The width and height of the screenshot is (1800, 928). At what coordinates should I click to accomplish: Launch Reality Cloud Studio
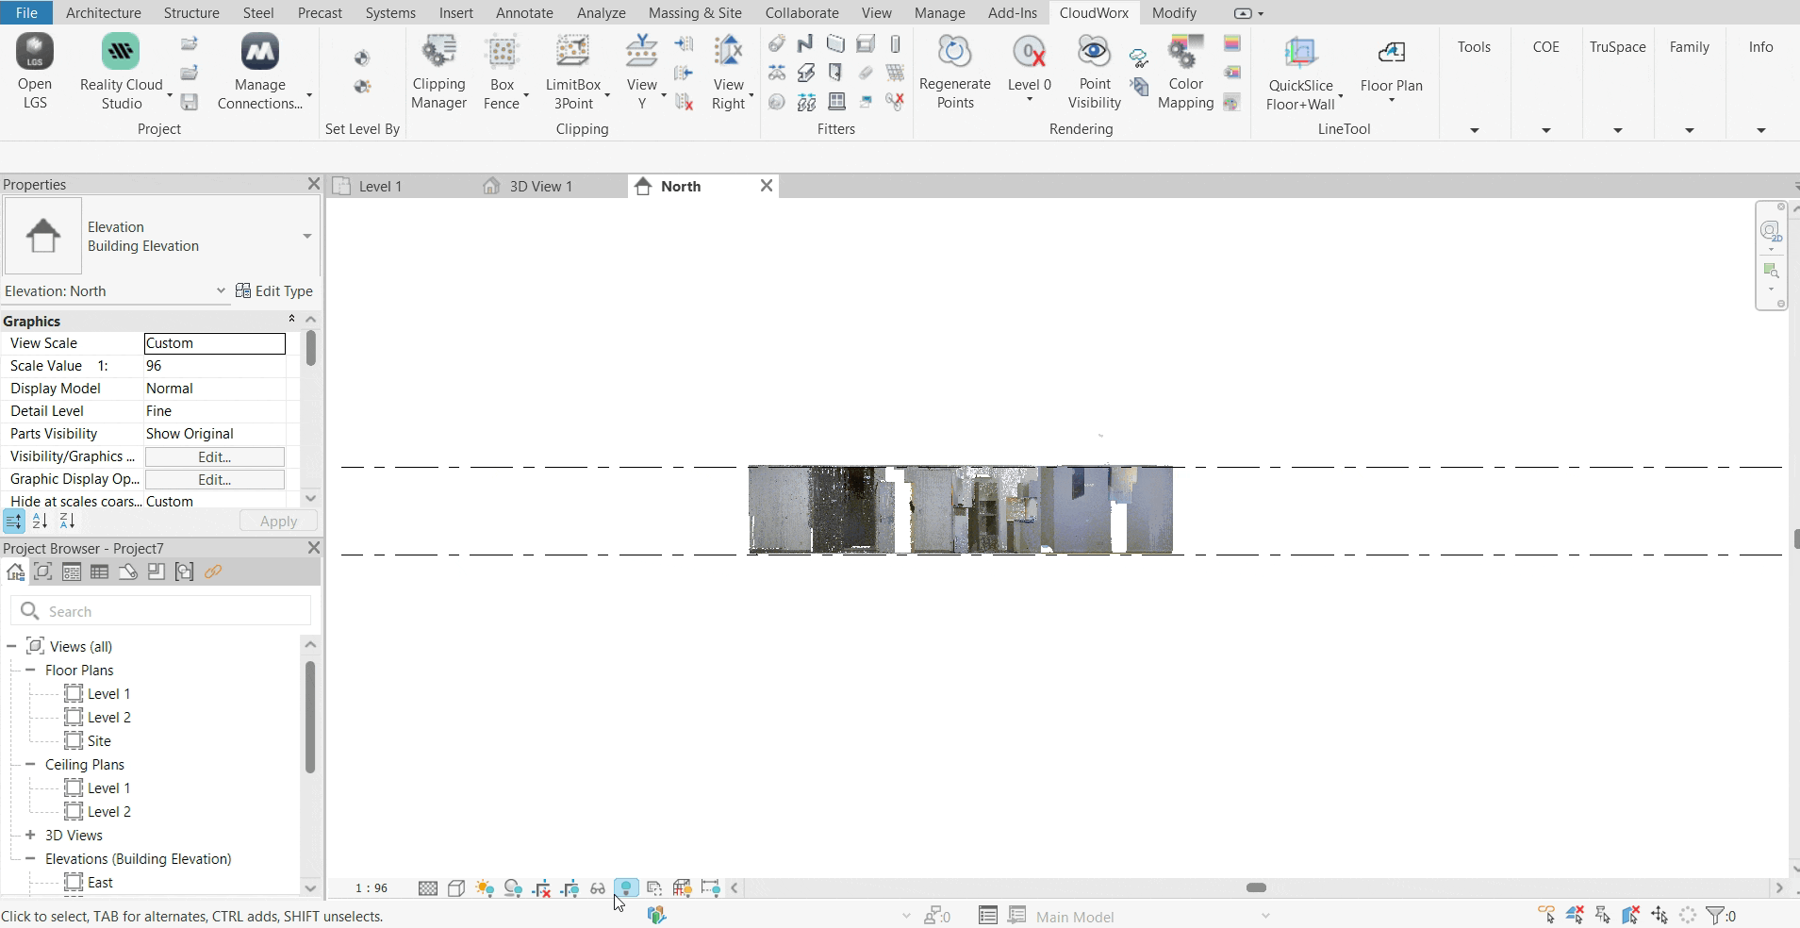121,71
